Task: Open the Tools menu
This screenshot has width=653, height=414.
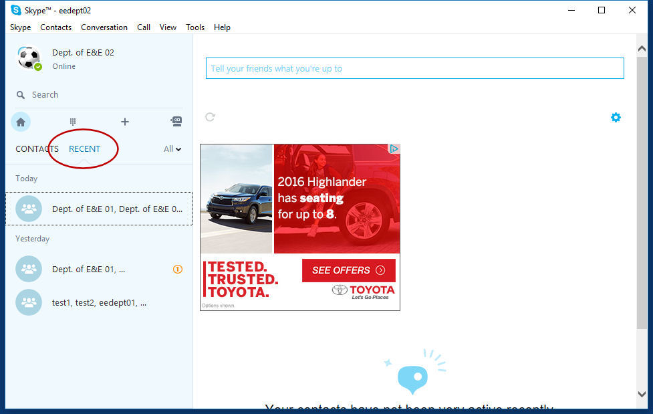Action: click(x=195, y=27)
